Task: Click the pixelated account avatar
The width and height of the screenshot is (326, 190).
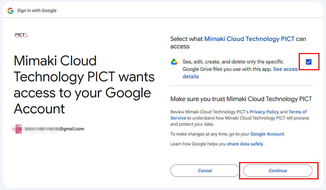Action: coord(17,129)
